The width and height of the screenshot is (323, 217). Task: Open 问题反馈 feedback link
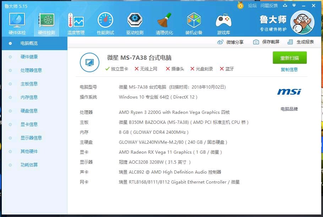(269, 6)
